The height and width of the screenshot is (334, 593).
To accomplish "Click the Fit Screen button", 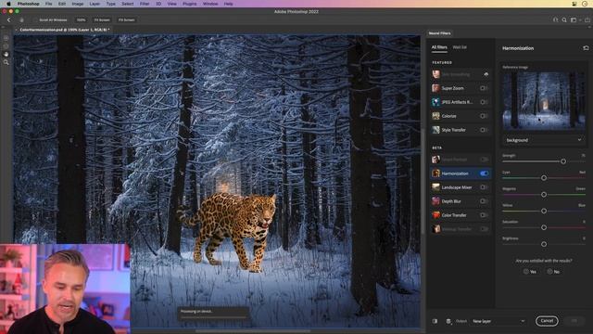I will (102, 19).
